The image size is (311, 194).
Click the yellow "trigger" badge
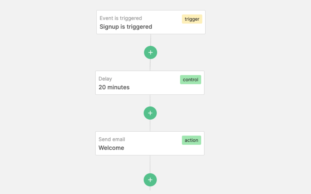[x=192, y=19]
